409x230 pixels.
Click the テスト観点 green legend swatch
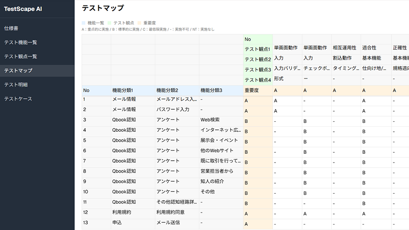coord(109,23)
